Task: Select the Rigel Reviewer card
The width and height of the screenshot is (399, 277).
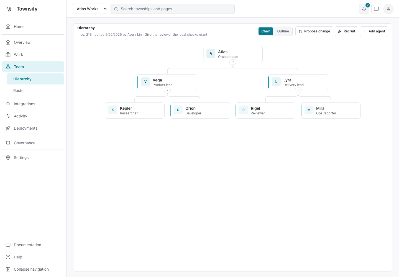Action: point(265,111)
